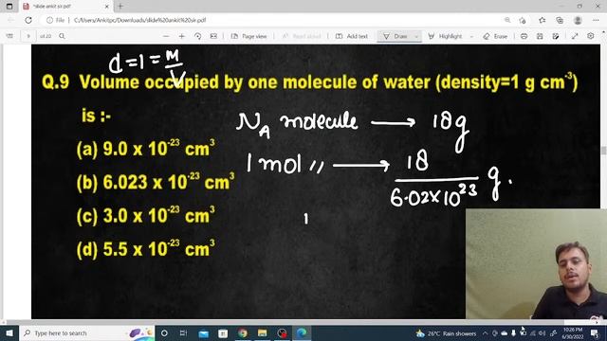Open the table of contents sidebar
The width and height of the screenshot is (607, 341).
(x=9, y=36)
